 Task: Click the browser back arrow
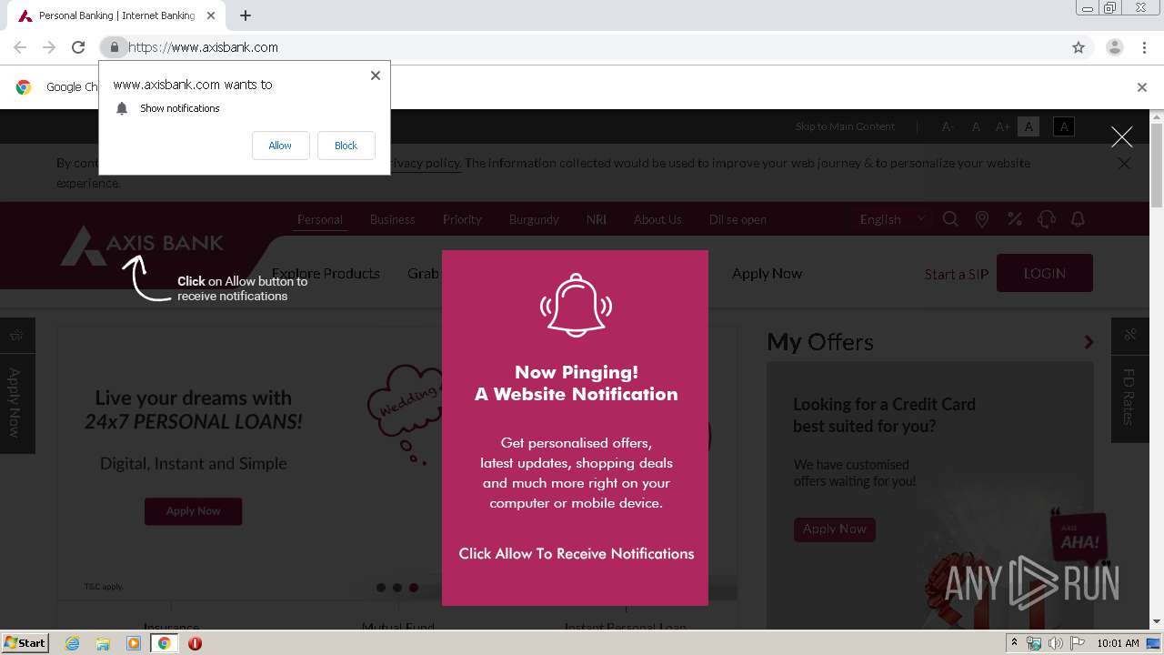tap(20, 47)
